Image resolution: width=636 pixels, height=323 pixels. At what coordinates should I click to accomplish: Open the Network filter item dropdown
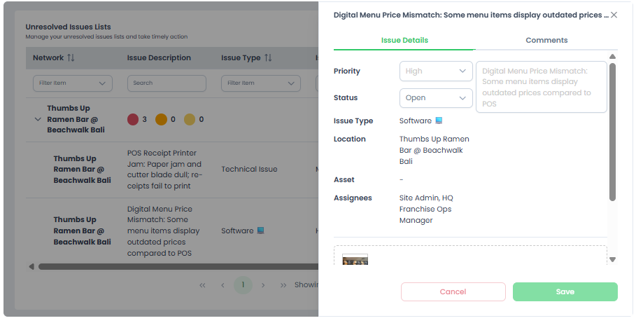[x=73, y=83]
